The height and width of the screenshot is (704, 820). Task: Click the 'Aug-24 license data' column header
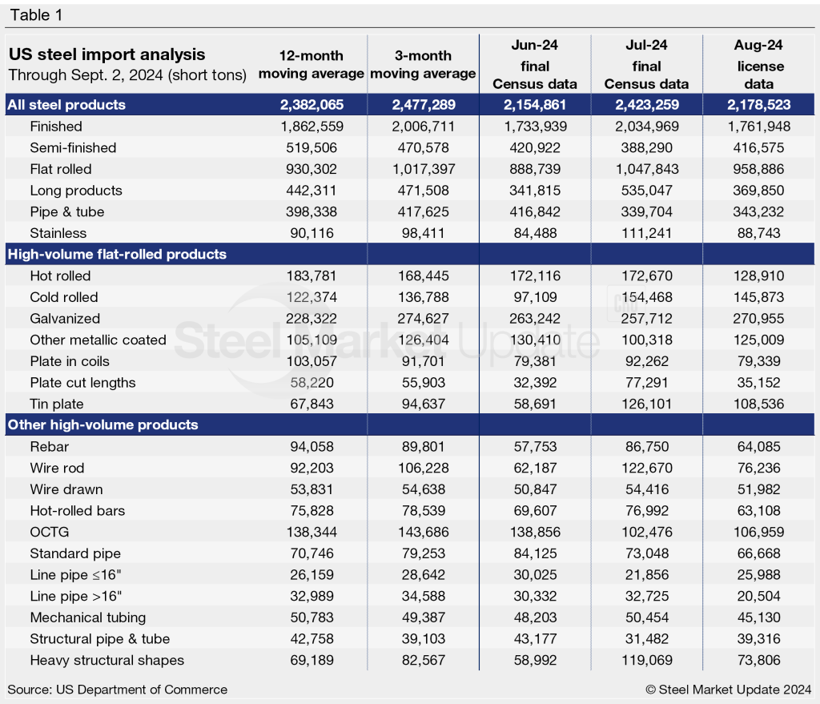click(x=758, y=65)
